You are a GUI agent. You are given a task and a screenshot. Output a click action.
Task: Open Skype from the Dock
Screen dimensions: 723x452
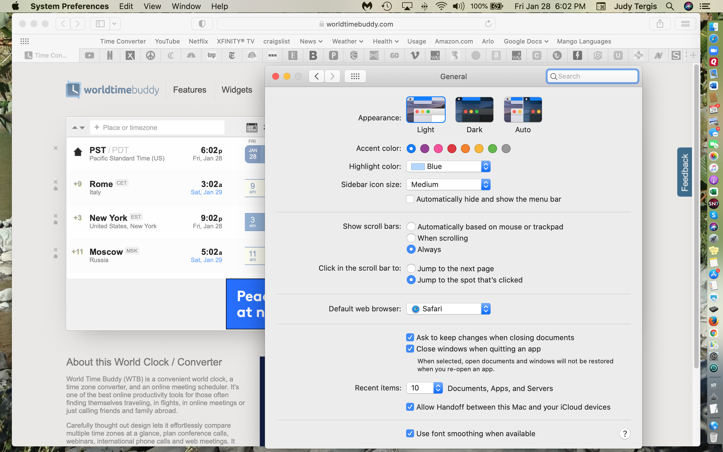714,215
